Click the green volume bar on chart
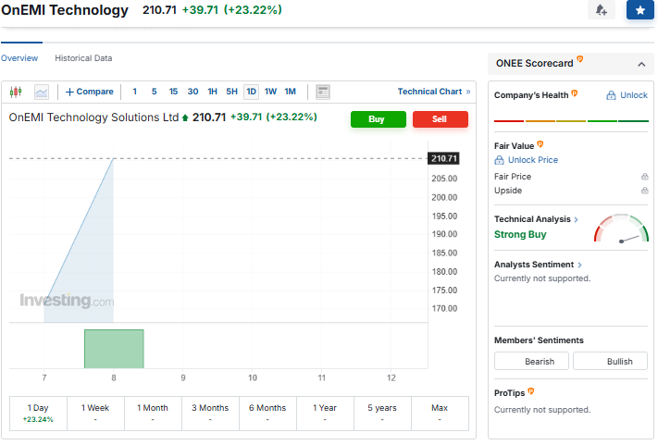 point(114,349)
